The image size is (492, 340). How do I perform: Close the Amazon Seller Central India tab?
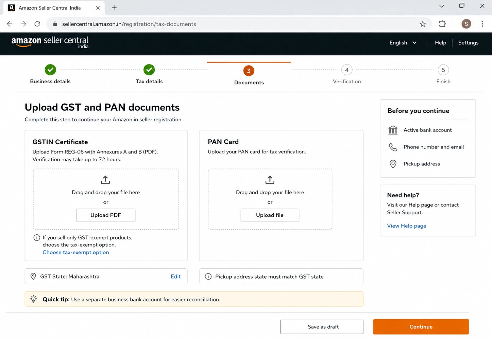[98, 8]
